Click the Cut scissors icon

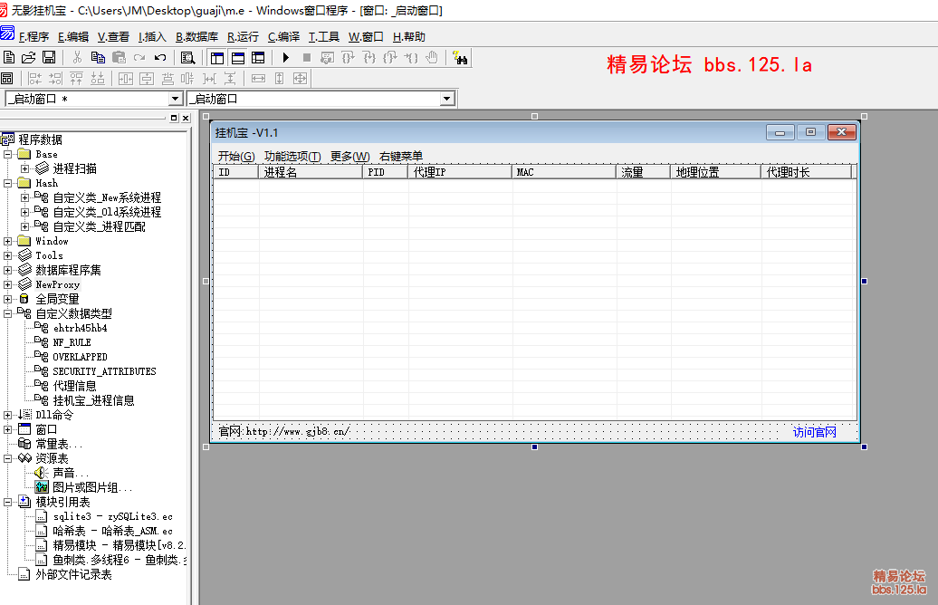(x=77, y=57)
